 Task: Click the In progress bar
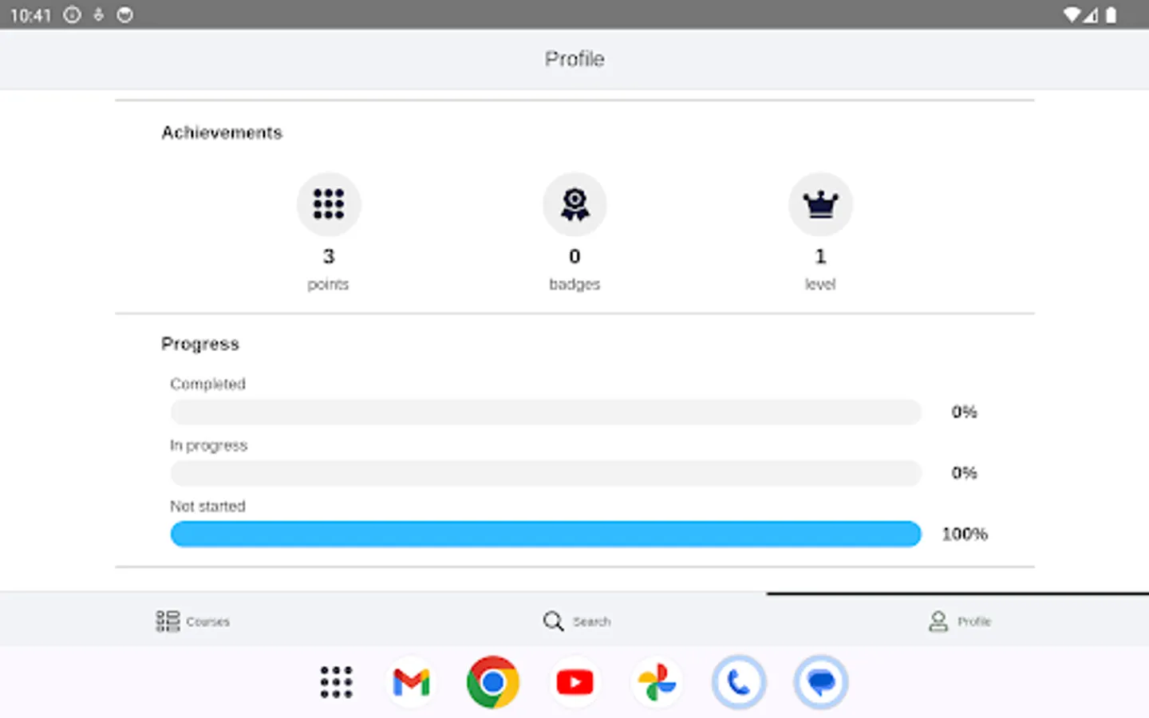546,473
